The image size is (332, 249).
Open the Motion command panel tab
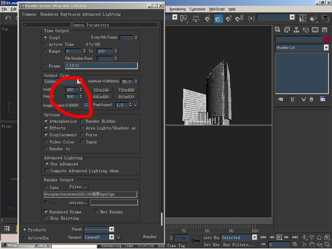point(306,30)
